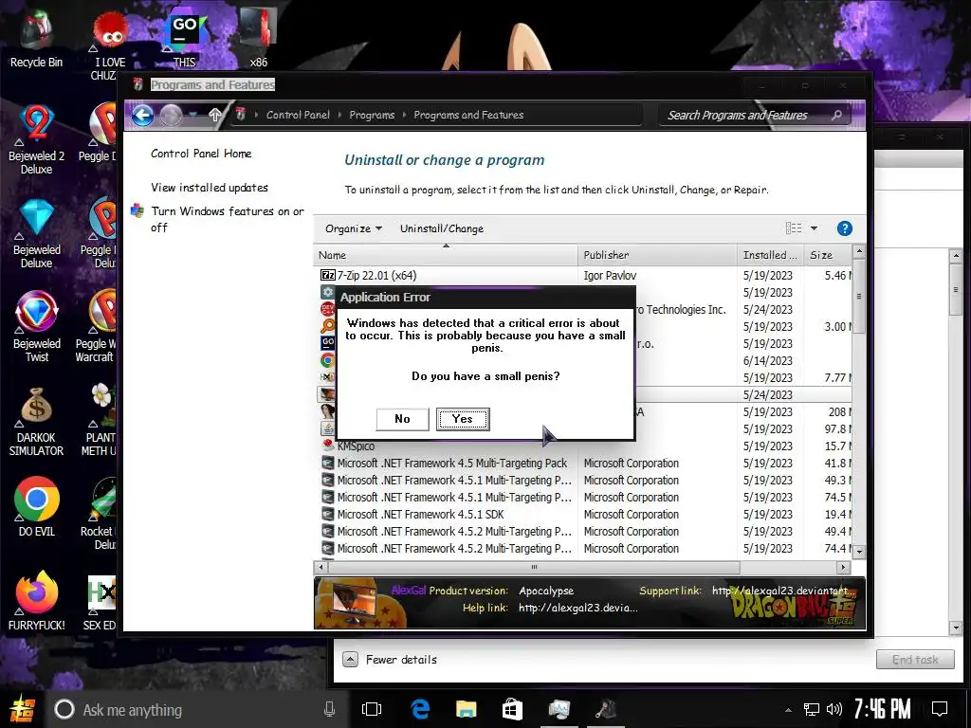Image resolution: width=971 pixels, height=728 pixels.
Task: Open the alexgal23 help link
Action: (x=577, y=608)
